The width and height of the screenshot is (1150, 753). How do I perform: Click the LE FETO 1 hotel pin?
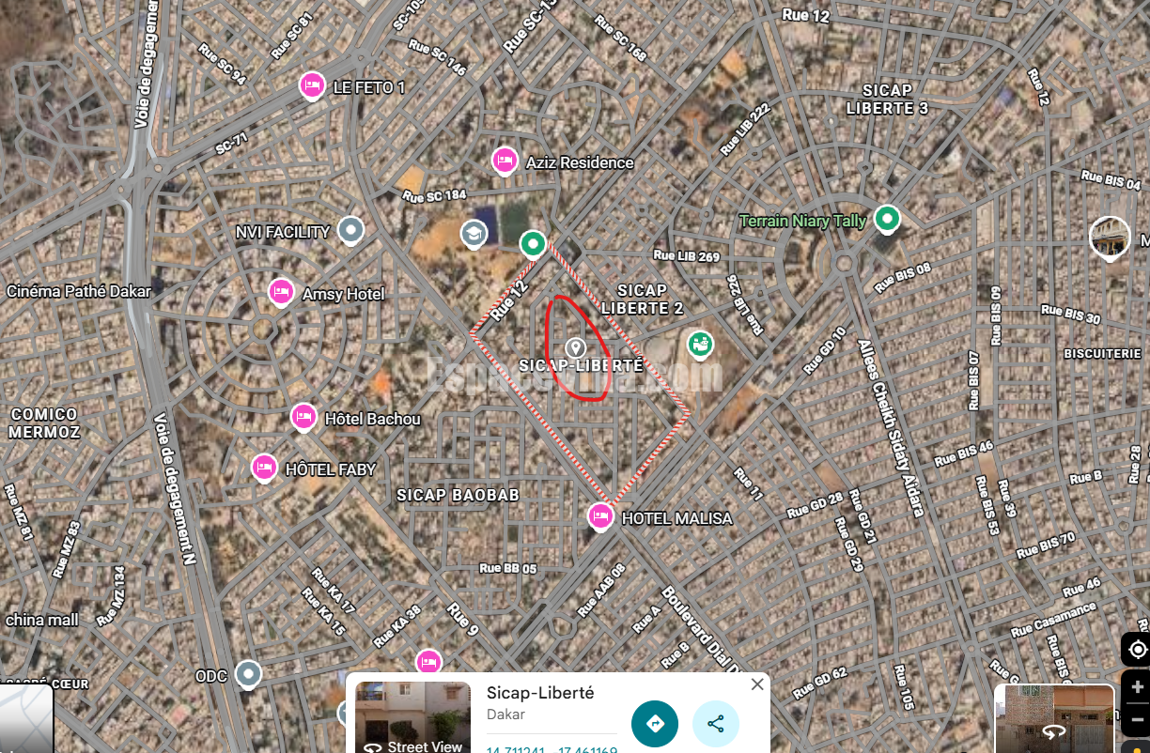click(312, 85)
